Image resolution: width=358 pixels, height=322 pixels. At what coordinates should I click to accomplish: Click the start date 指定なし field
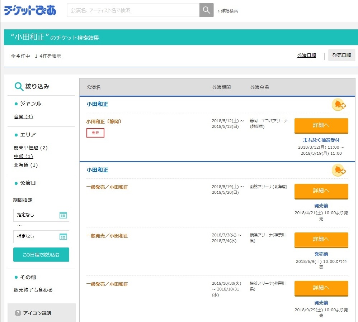41,215
